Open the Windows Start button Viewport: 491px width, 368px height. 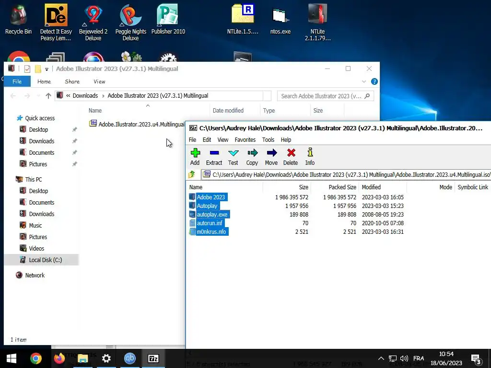click(x=12, y=358)
